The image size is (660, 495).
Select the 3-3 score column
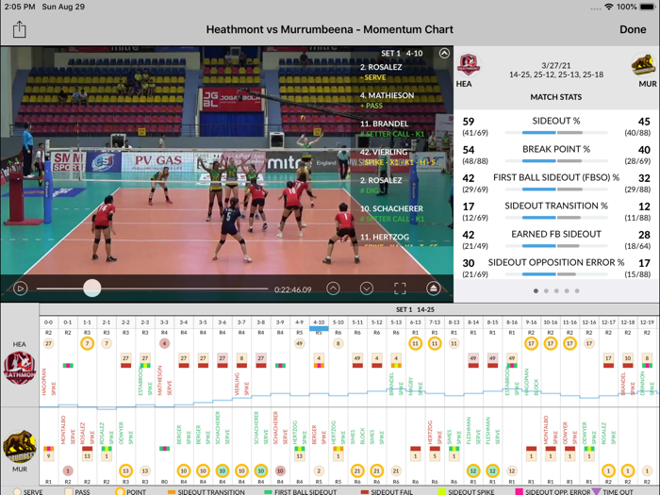tap(164, 322)
